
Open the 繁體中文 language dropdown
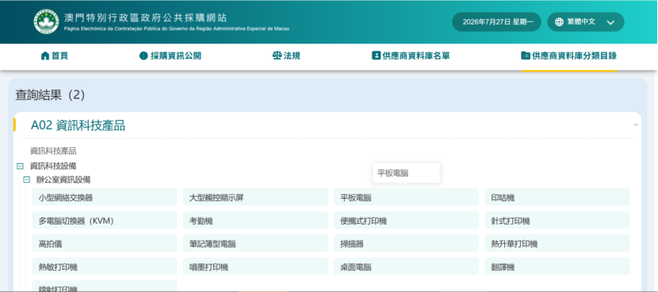585,22
